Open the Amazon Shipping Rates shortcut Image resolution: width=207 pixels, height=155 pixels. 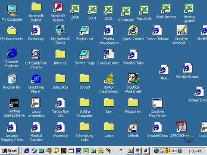12,127
